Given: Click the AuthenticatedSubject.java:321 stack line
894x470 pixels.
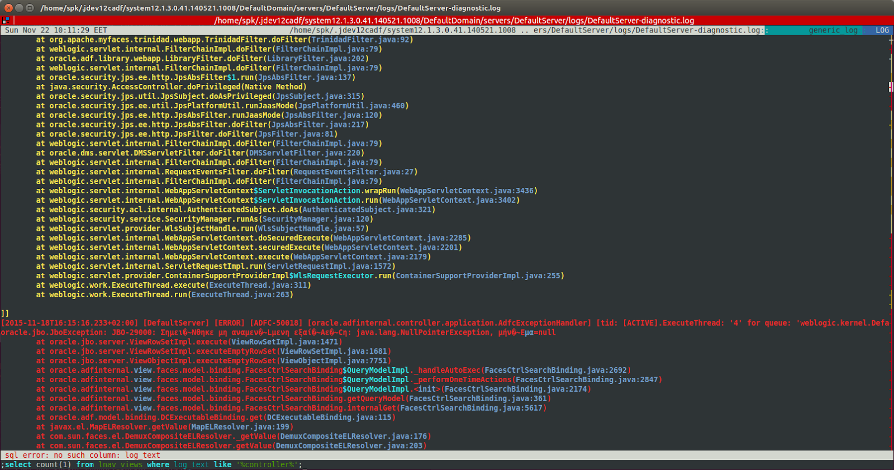Looking at the screenshot, I should (x=236, y=210).
